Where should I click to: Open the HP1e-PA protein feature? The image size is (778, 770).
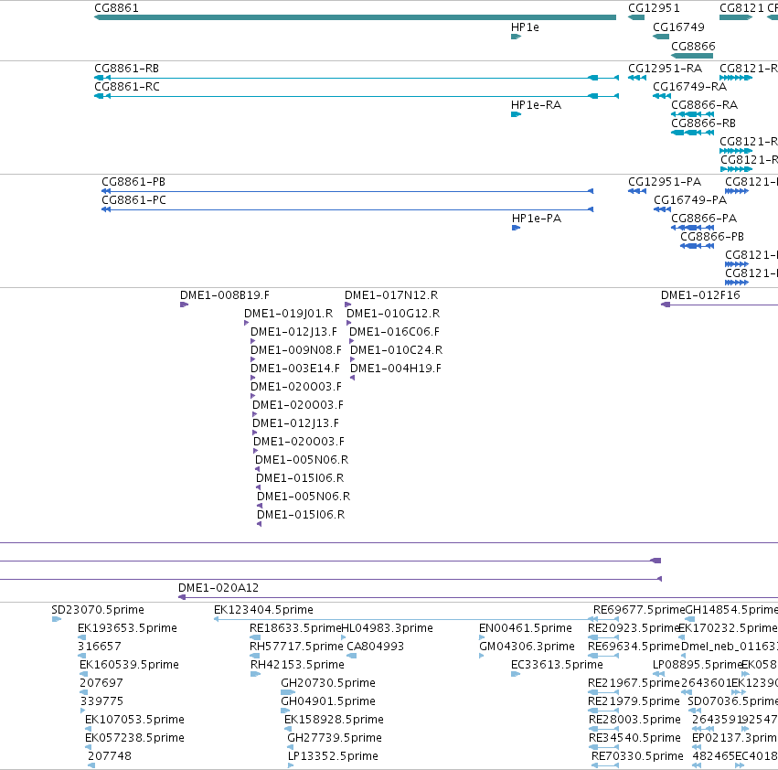[516, 228]
